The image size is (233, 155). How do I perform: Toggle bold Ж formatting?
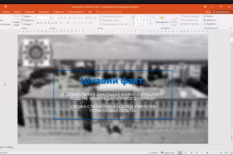click(38, 23)
